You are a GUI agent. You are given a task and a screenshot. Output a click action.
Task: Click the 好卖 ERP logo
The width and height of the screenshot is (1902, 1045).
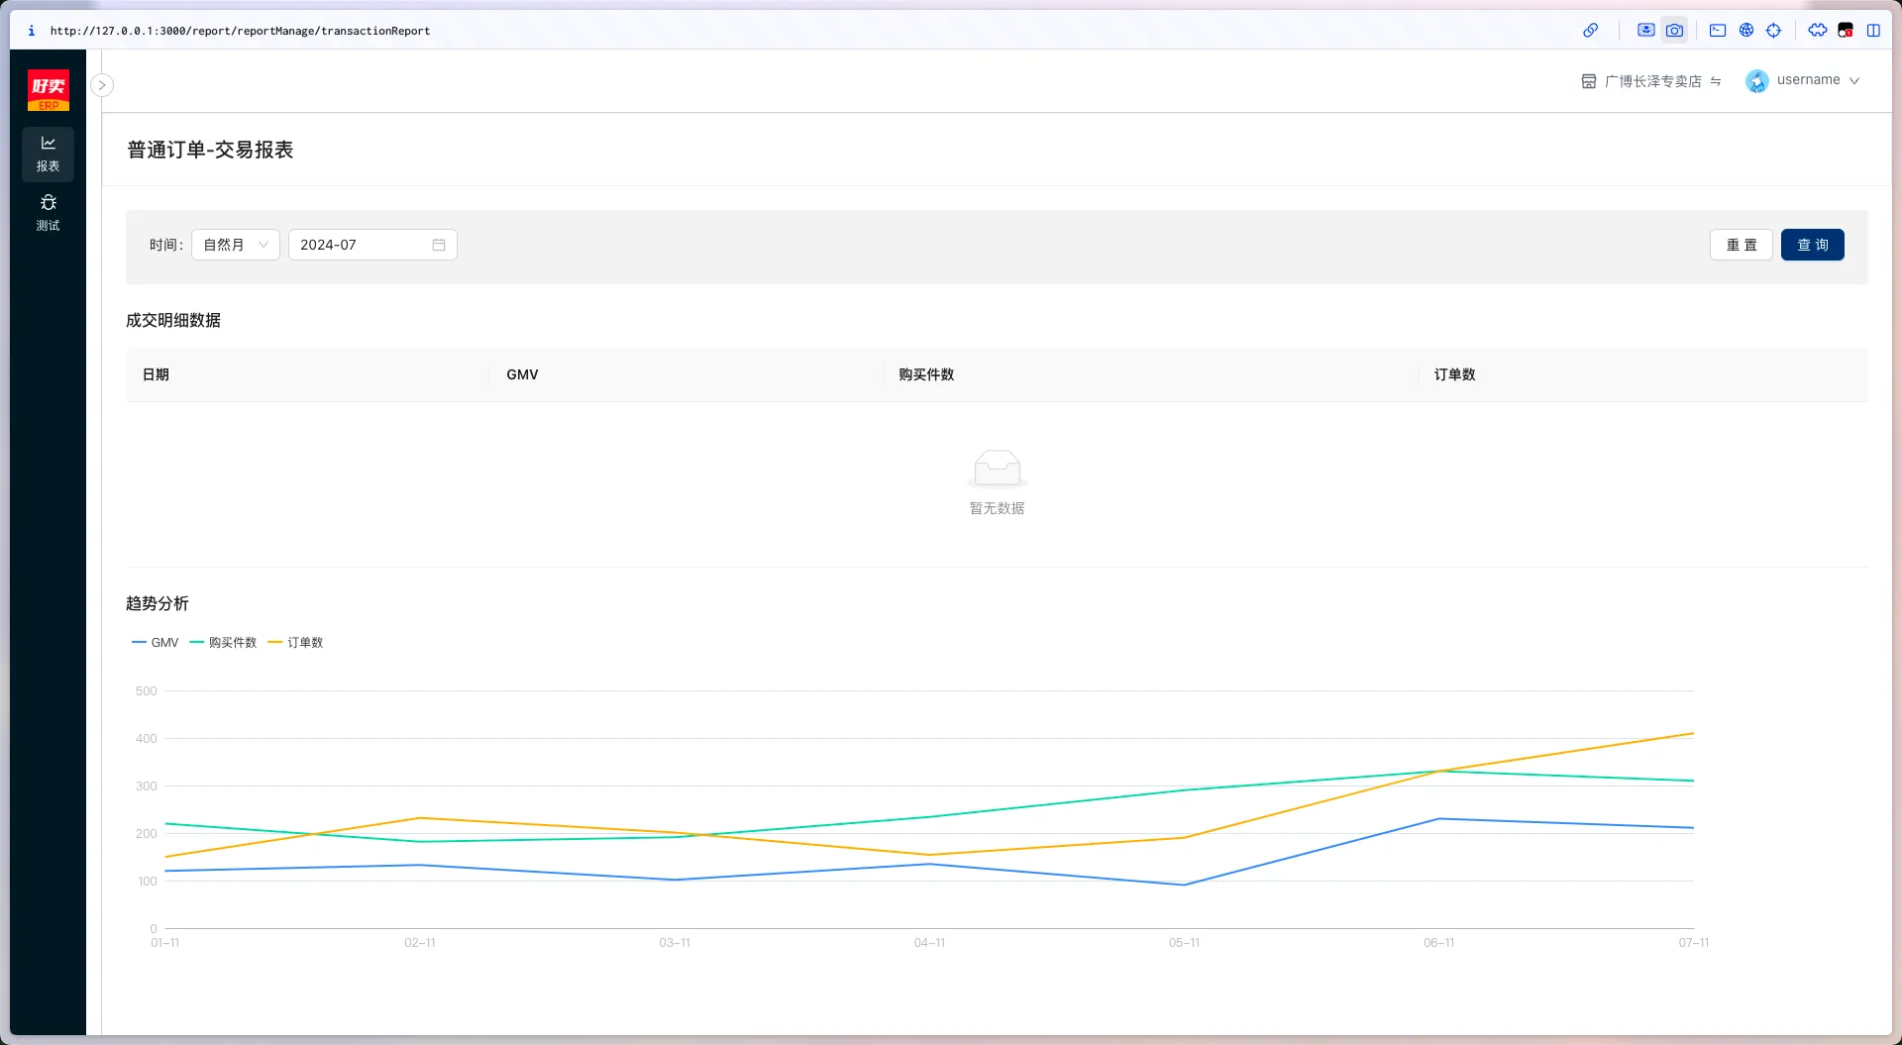(48, 90)
